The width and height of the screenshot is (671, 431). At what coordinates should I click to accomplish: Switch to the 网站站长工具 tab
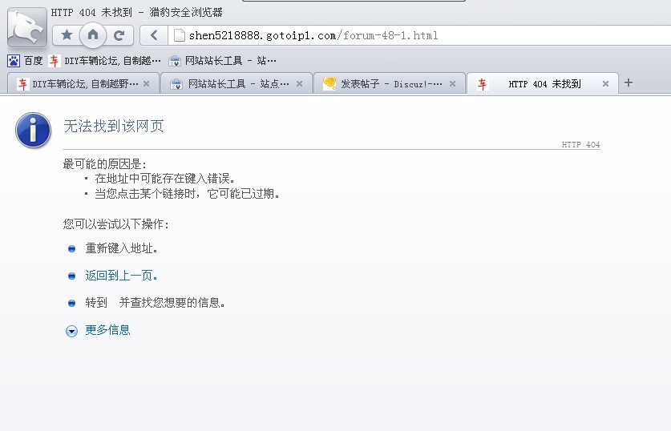(x=236, y=84)
